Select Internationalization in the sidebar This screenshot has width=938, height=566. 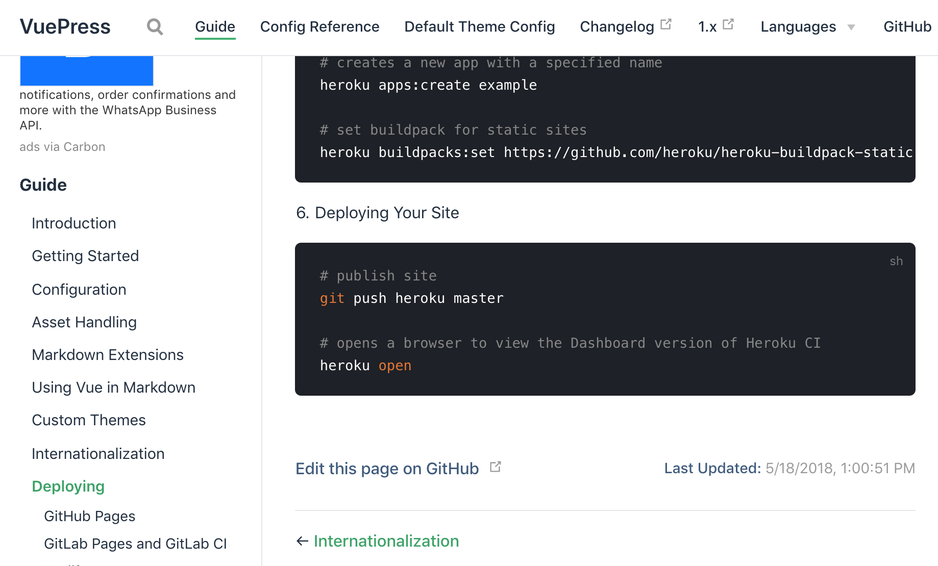pyautogui.click(x=98, y=454)
